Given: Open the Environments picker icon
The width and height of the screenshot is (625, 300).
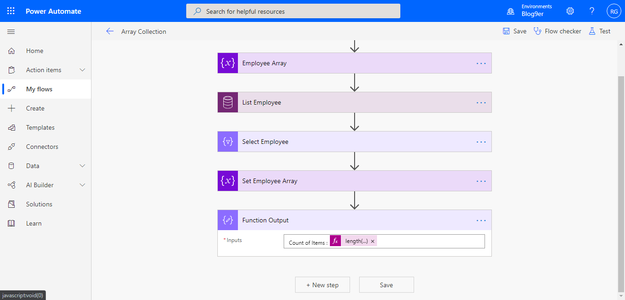Looking at the screenshot, I should click(511, 11).
